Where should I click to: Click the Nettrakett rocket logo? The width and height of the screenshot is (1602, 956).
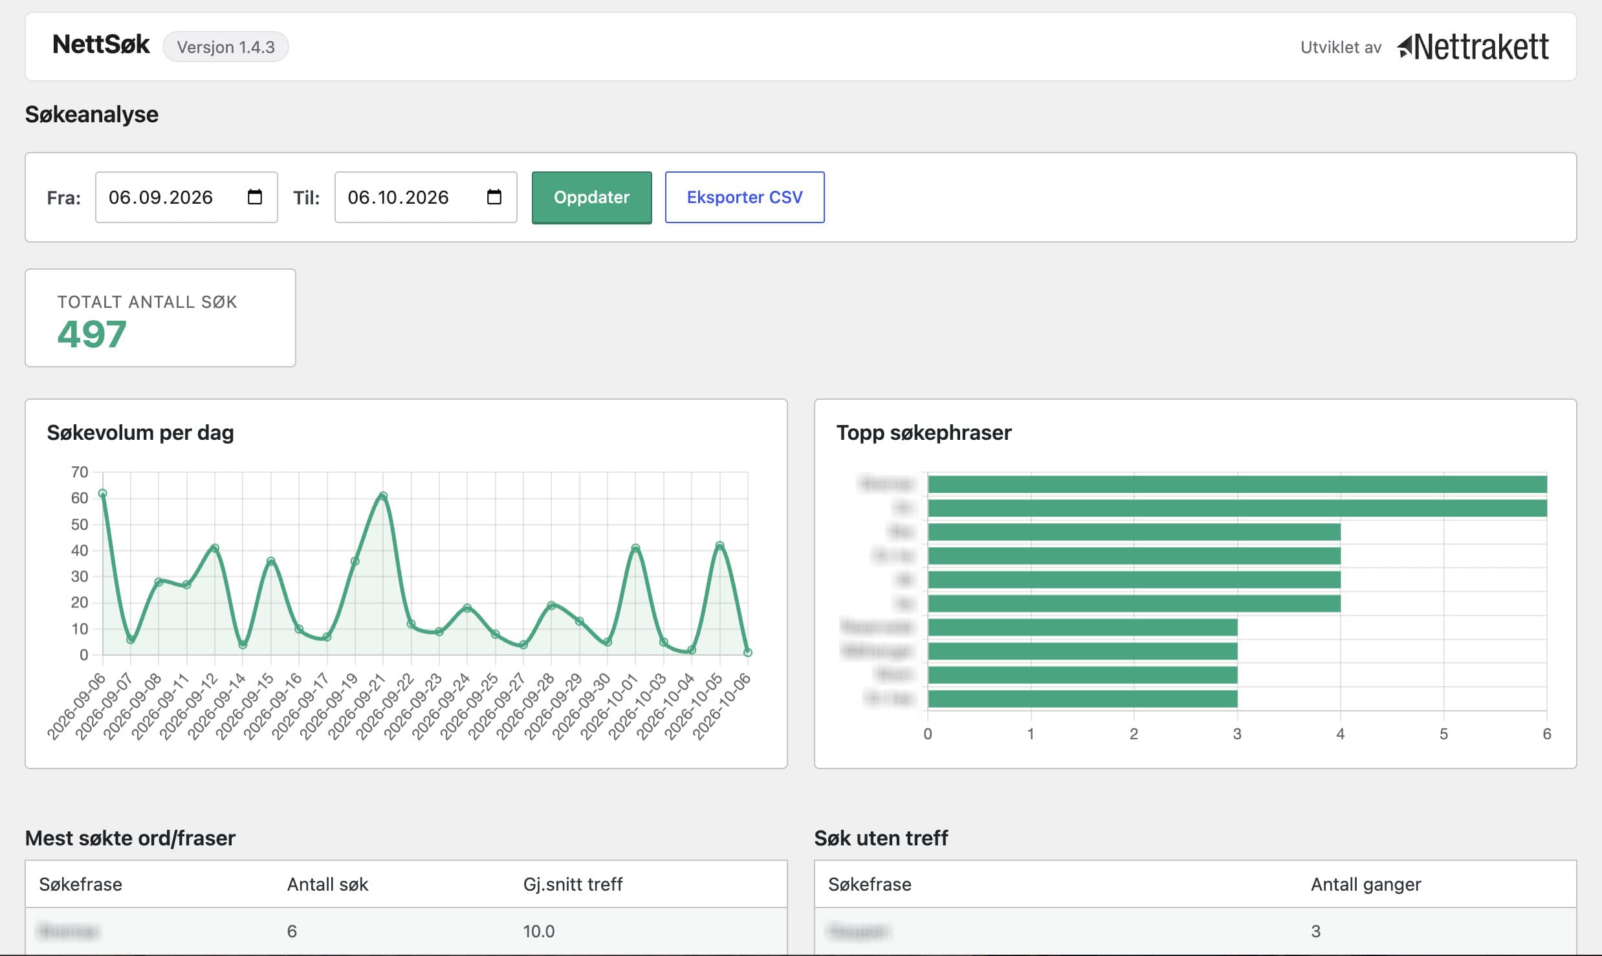1473,47
